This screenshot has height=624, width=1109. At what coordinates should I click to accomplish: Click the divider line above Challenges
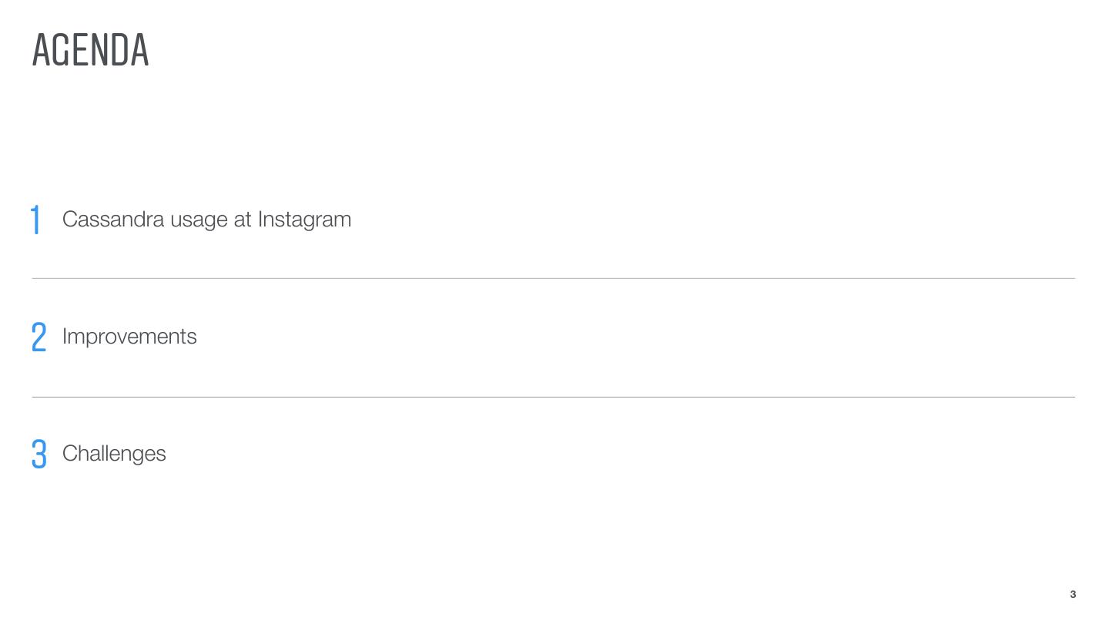coord(553,397)
